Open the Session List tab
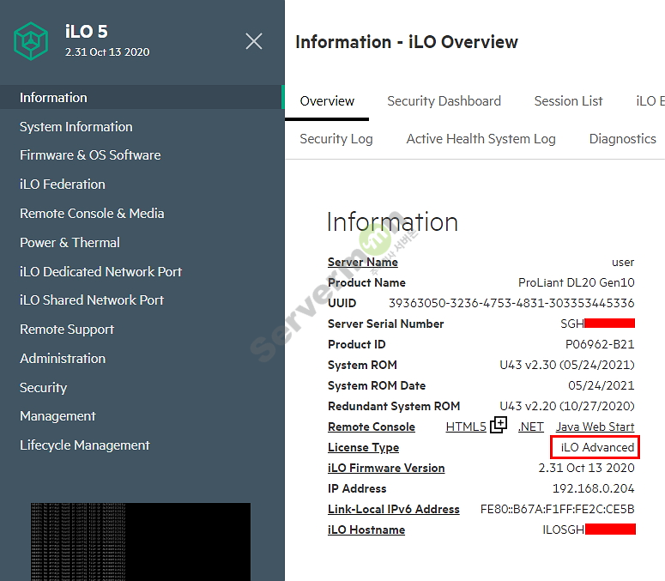 [568, 101]
